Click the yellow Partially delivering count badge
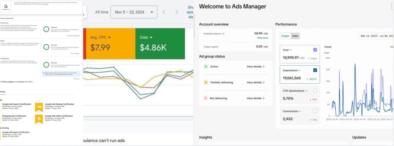394x146 pixels. [x=205, y=83]
